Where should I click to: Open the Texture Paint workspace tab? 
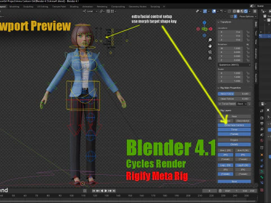point(59,7)
